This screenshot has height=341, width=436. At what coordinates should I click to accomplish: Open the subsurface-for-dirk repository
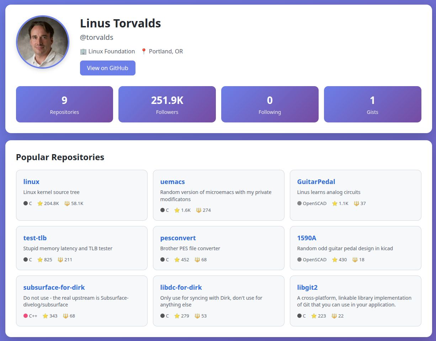[54, 288]
